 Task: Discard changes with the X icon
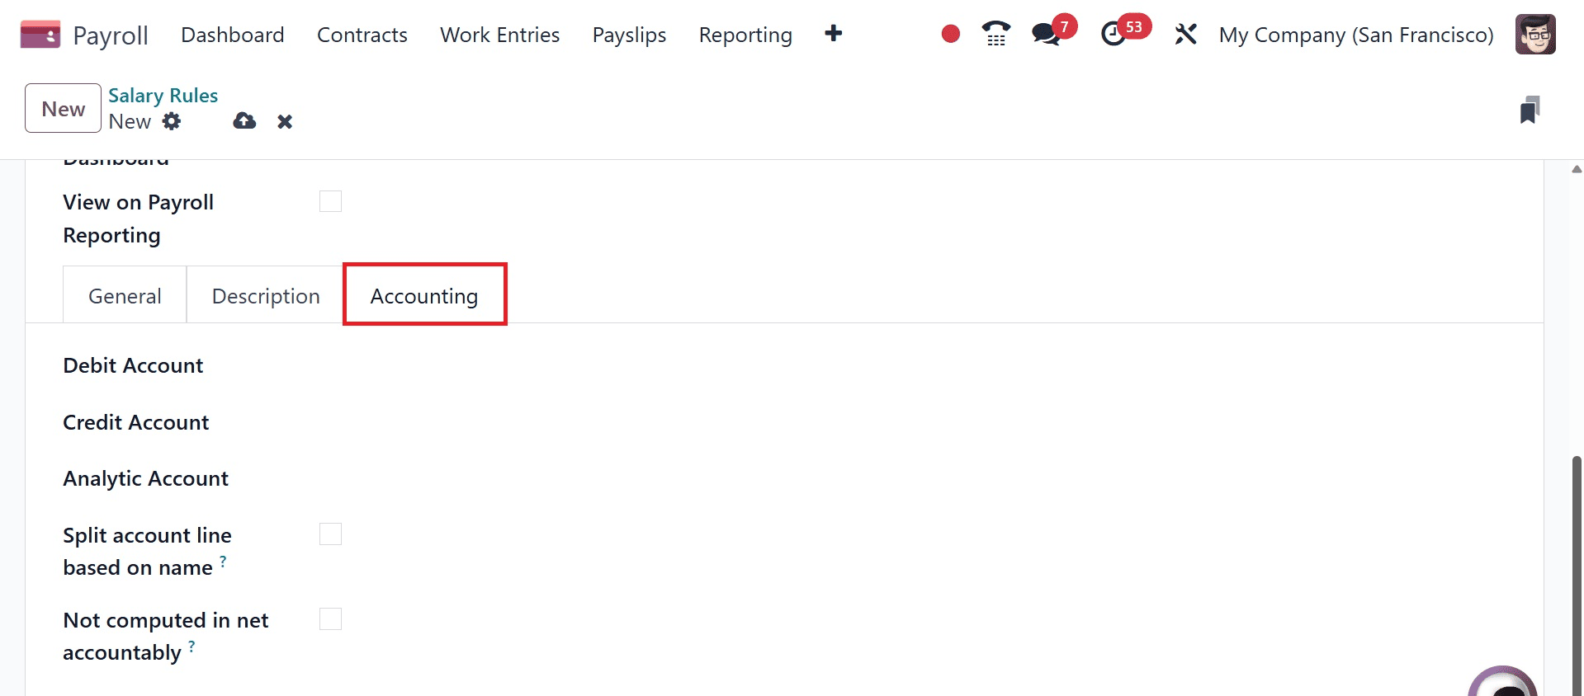coord(285,122)
